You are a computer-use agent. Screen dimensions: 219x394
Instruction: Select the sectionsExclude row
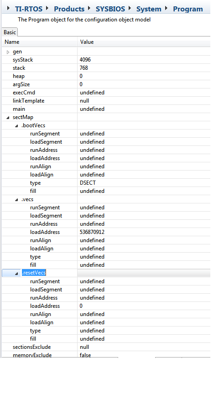(106, 347)
